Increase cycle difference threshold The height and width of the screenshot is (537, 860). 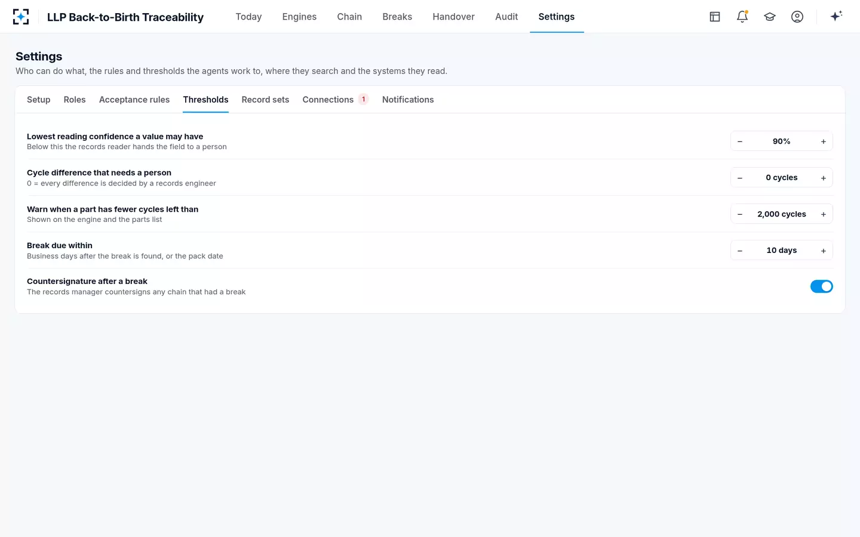click(x=824, y=178)
